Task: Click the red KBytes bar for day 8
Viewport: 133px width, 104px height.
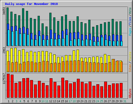Action: point(35,91)
